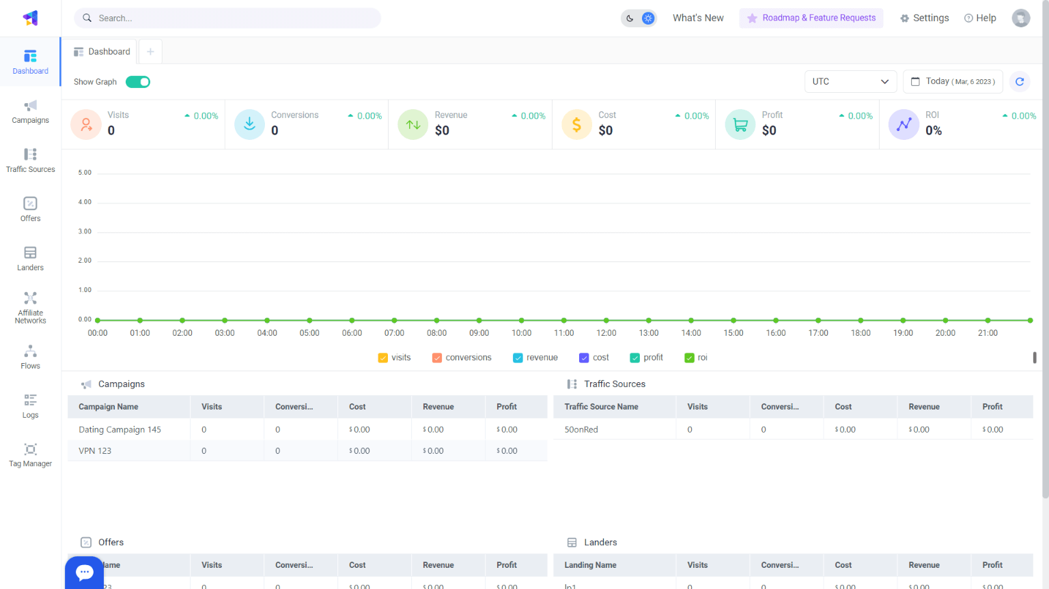Open Affiliate Networks from the sidebar

30,307
